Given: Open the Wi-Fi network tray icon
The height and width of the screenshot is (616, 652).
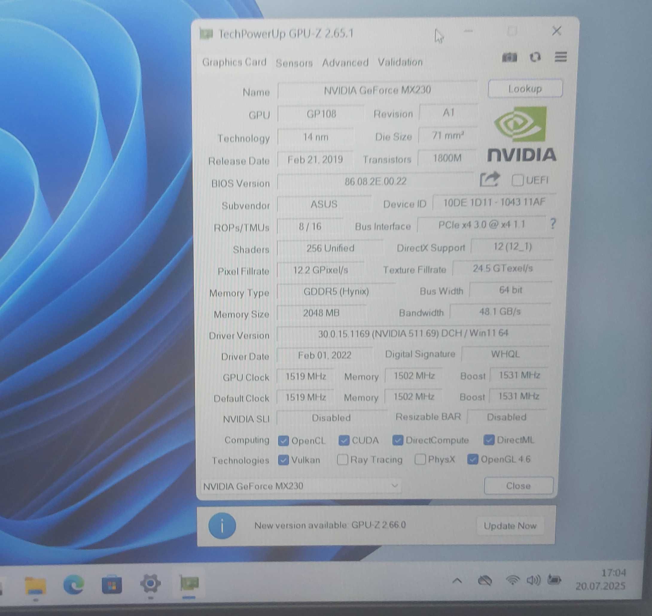Looking at the screenshot, I should coord(512,580).
